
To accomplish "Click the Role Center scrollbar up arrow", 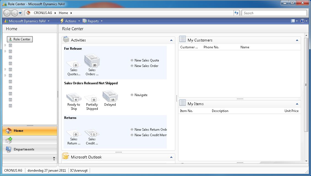I will pyautogui.click(x=306, y=36).
